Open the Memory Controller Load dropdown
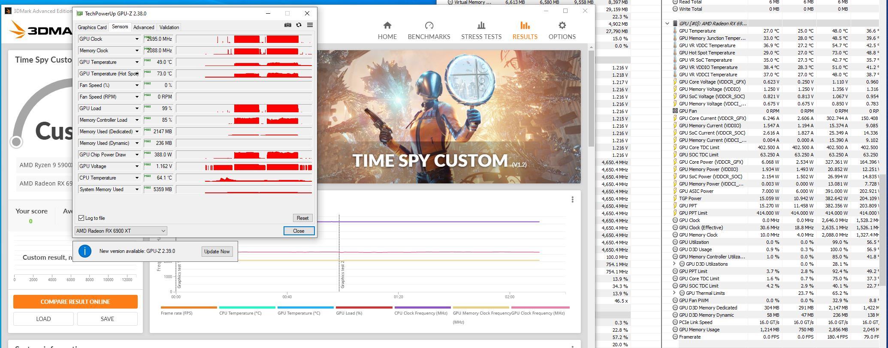 point(137,120)
